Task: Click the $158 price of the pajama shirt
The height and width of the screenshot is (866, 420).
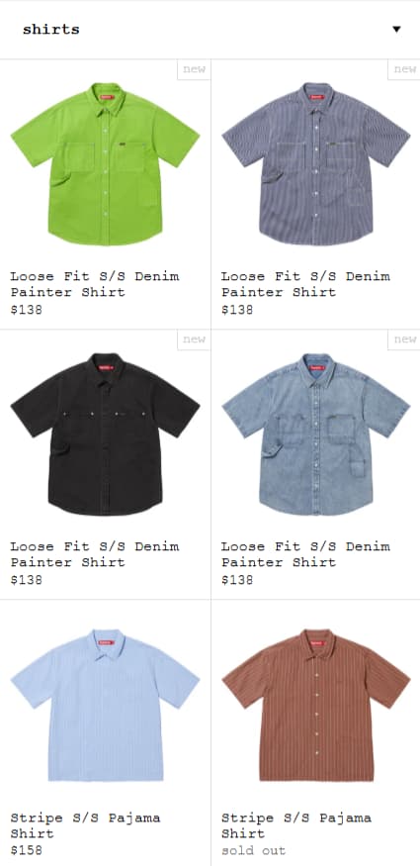Action: pyautogui.click(x=27, y=850)
